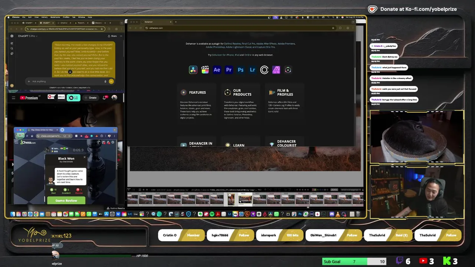Open the Chess.com hamburger menu
Viewport: 475px width, 267px height.
(x=16, y=142)
